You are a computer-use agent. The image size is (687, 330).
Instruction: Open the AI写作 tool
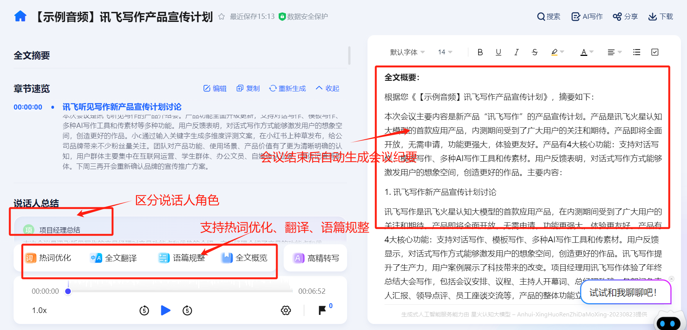coord(587,17)
